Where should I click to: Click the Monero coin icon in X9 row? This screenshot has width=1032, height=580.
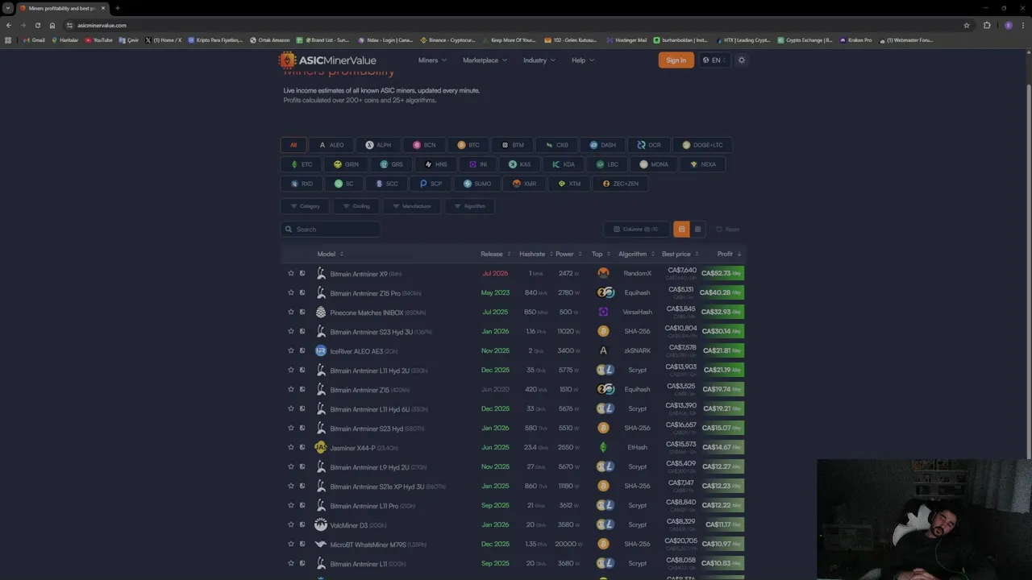click(603, 273)
